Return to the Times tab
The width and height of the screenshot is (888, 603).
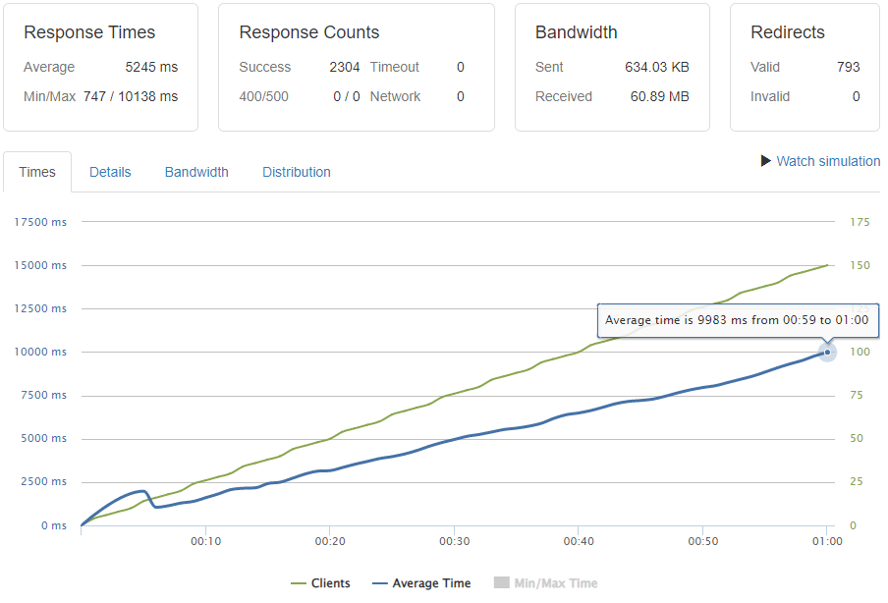37,172
